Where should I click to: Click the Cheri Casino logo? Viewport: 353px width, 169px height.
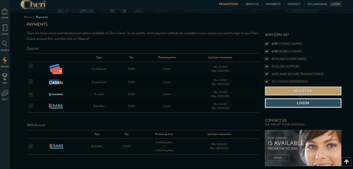click(33, 4)
